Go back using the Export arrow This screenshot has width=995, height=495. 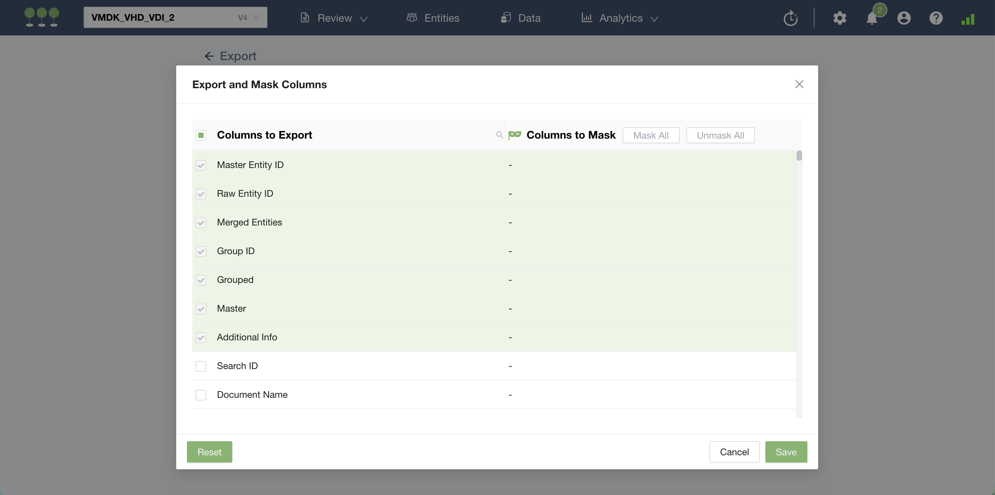(x=209, y=56)
